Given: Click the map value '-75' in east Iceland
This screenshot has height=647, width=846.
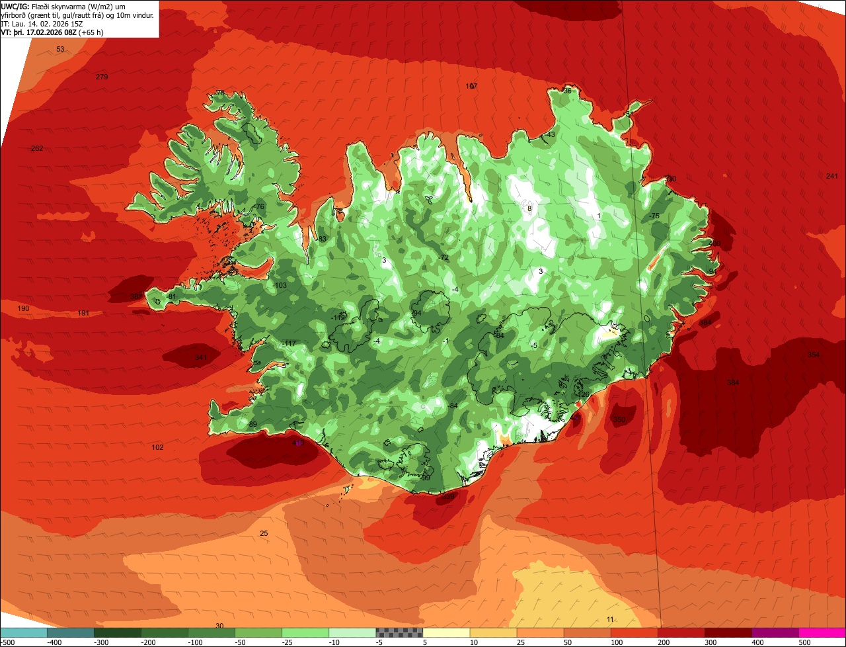Looking at the screenshot, I should (654, 216).
